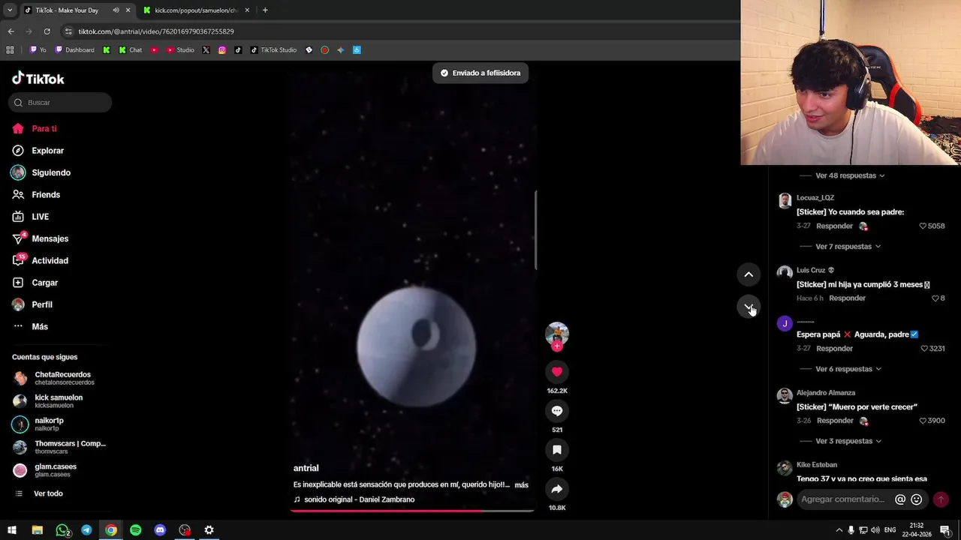Reply to Alejandro Almanza with 'Responder'
The image size is (961, 540).
click(x=834, y=421)
